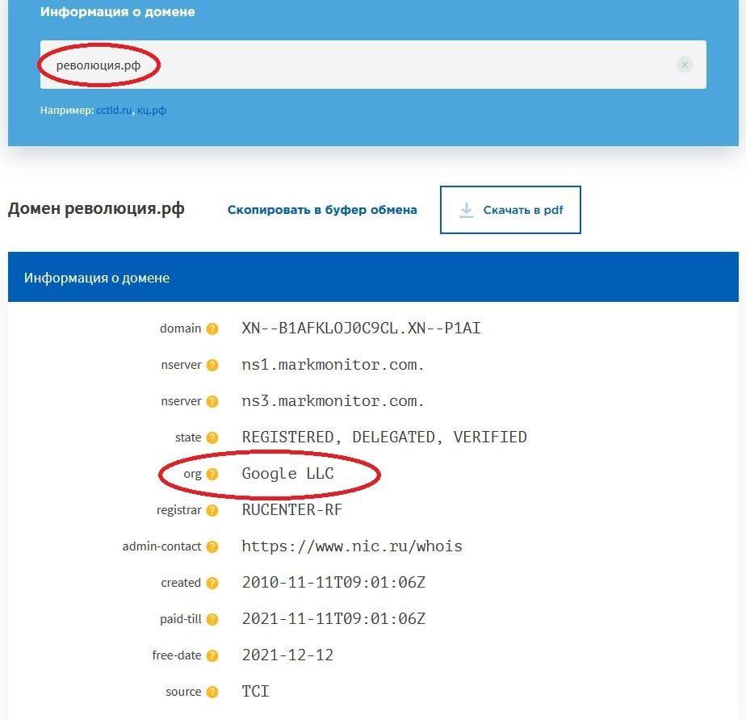Click the domain search input field
This screenshot has height=720, width=746.
pos(373,65)
